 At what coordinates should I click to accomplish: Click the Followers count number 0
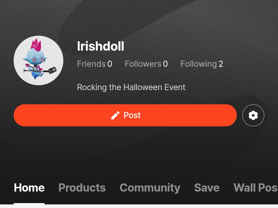[x=166, y=64]
